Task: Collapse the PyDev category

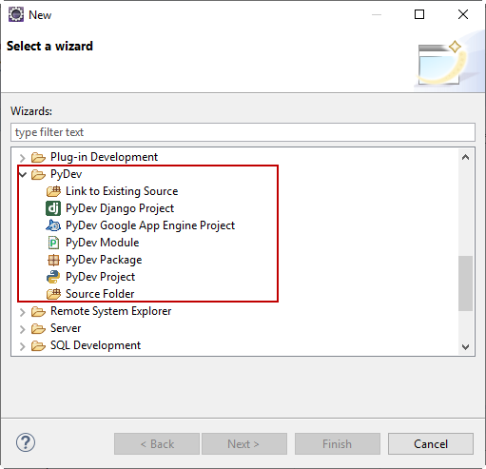Action: tap(23, 174)
